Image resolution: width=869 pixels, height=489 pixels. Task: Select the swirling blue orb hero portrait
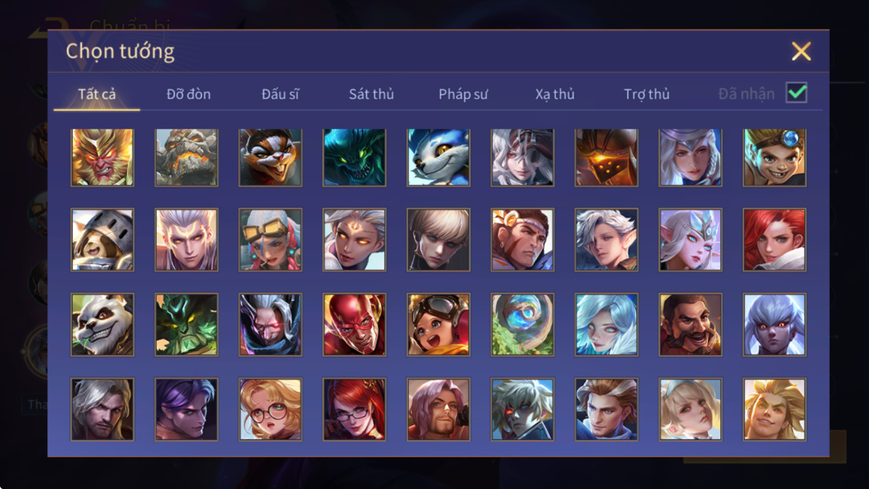(x=522, y=325)
